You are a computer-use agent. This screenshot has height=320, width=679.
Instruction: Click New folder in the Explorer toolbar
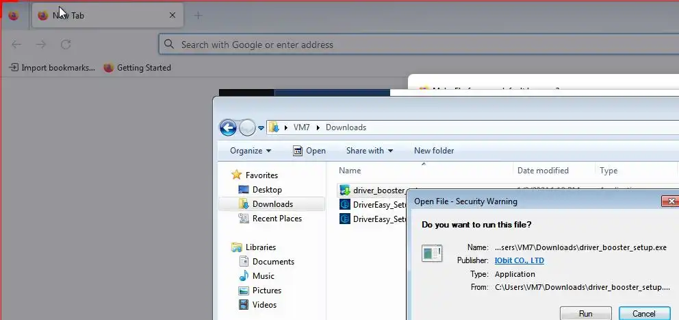pyautogui.click(x=434, y=151)
